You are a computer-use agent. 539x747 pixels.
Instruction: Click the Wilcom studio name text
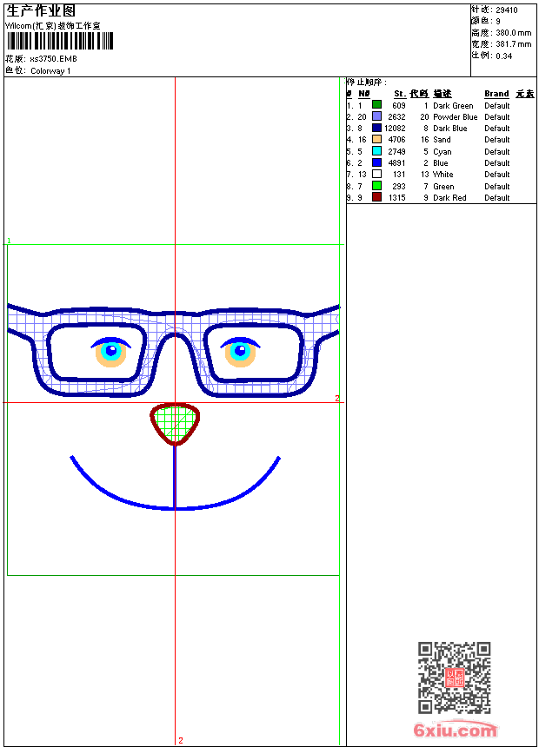[52, 26]
